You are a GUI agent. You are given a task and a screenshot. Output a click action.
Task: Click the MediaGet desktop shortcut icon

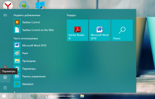coord(24,5)
